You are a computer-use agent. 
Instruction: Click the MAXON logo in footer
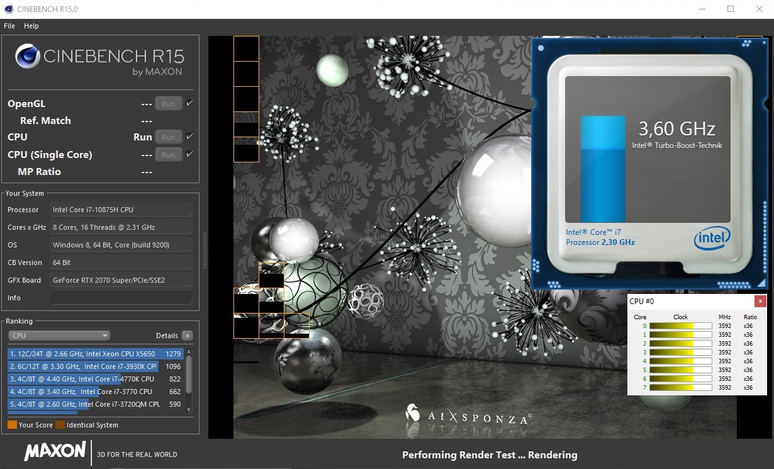(x=55, y=451)
